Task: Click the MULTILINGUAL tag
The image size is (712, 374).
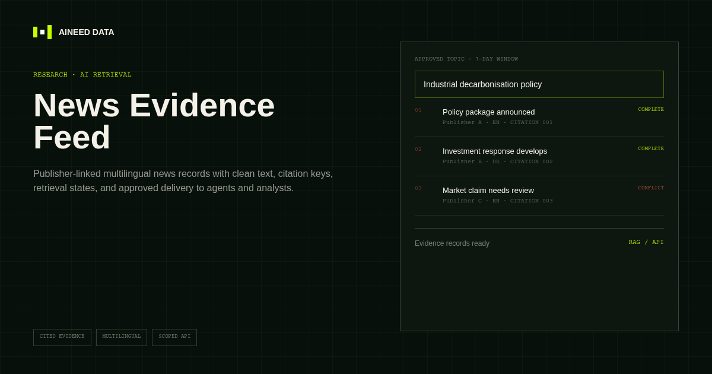Action: pos(122,337)
